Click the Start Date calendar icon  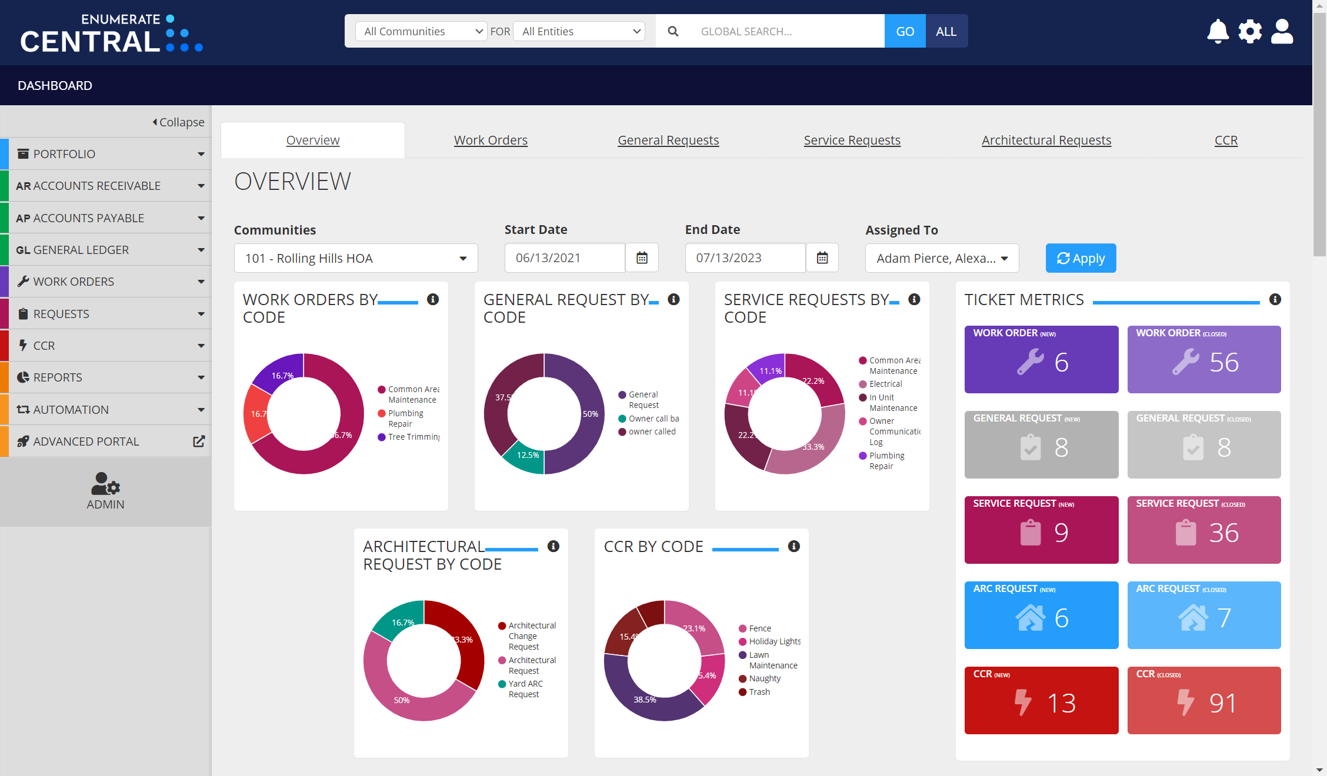click(x=642, y=258)
